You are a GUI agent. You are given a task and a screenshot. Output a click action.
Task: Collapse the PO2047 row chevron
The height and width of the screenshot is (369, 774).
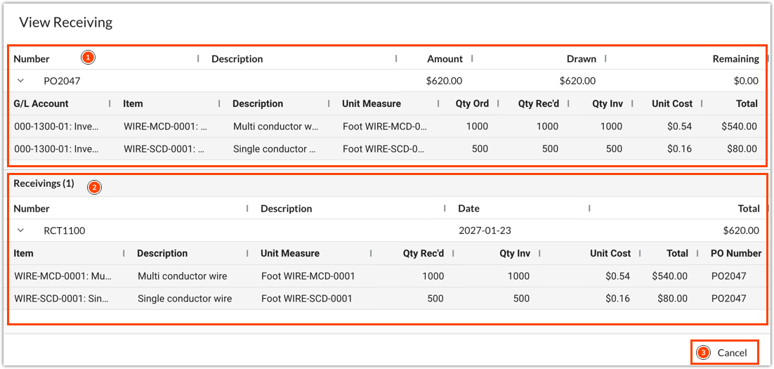click(21, 81)
